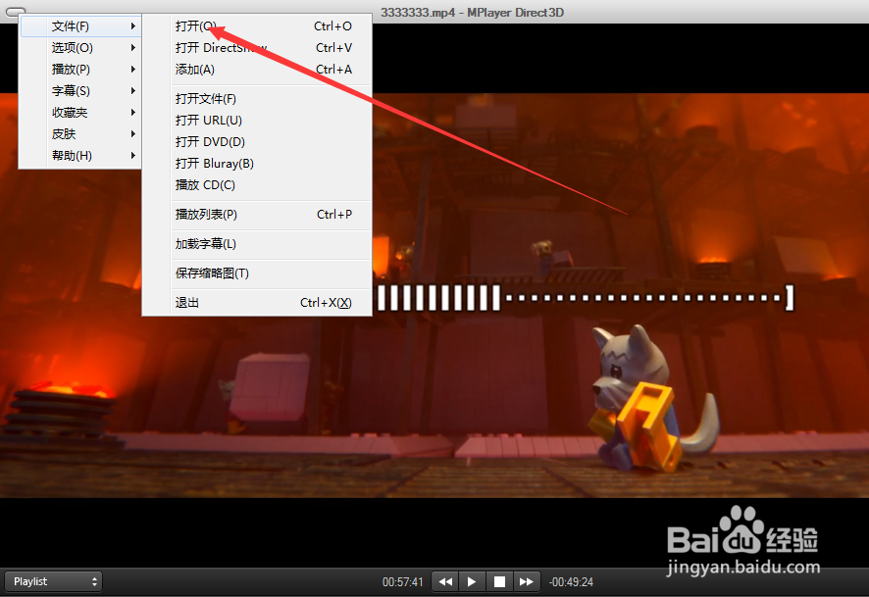Open the 选项(O) menu

(x=80, y=48)
